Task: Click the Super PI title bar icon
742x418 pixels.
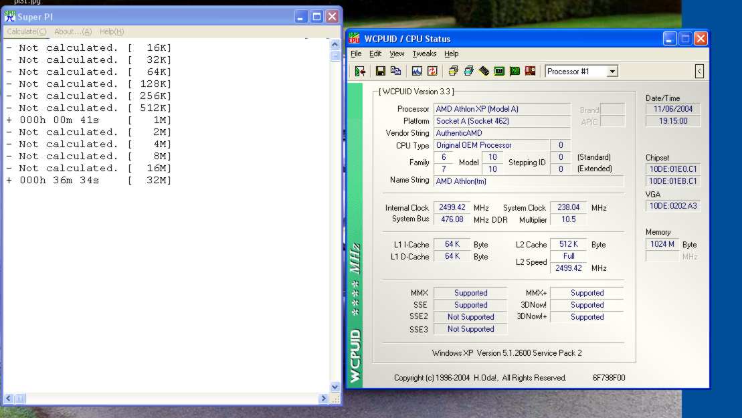Action: (x=10, y=17)
